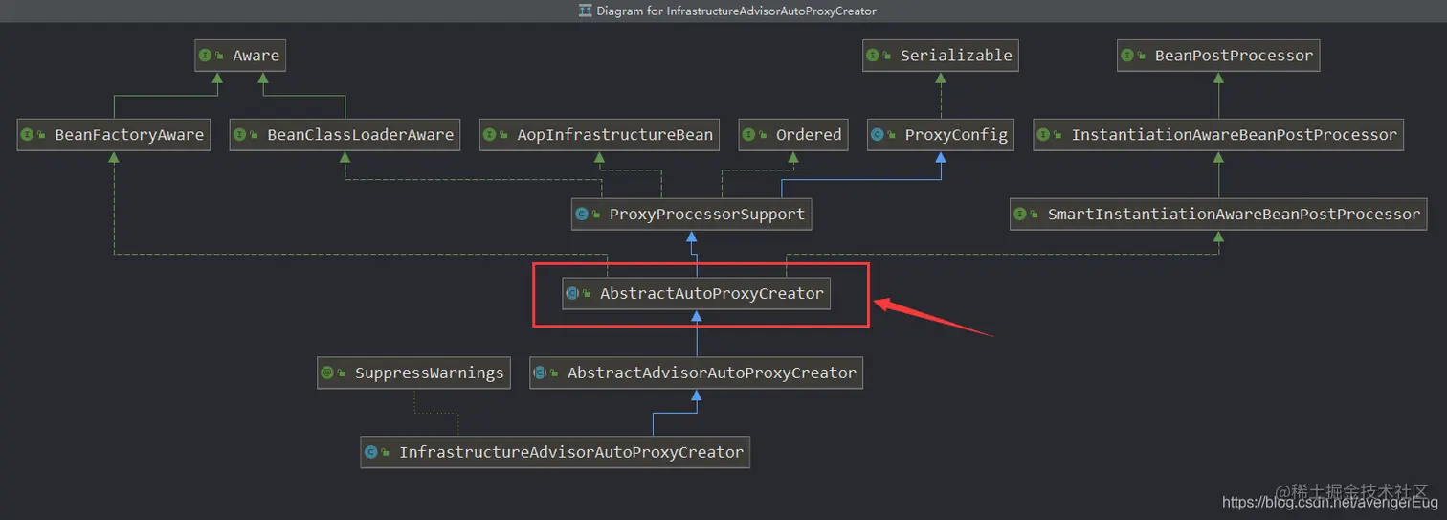Screen dimensions: 1447x520
Task: Click the visibility lock icon on Aware node
Action: point(220,56)
